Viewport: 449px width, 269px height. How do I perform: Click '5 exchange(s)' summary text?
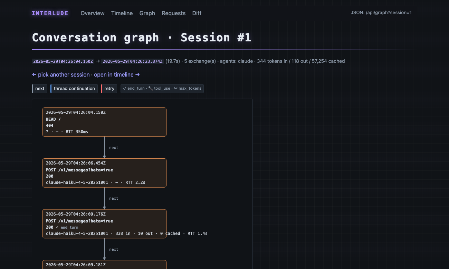200,61
